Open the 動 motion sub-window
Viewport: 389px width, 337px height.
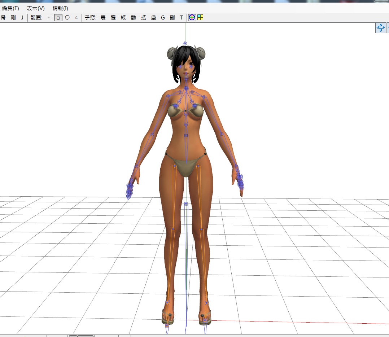coord(134,17)
